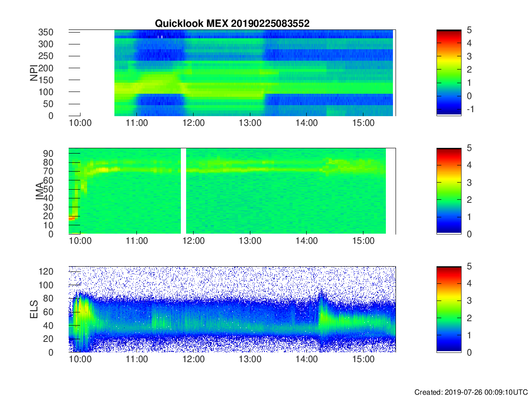Select 14:00 time label under NPI panel
The height and width of the screenshot is (396, 528).
coord(307,123)
